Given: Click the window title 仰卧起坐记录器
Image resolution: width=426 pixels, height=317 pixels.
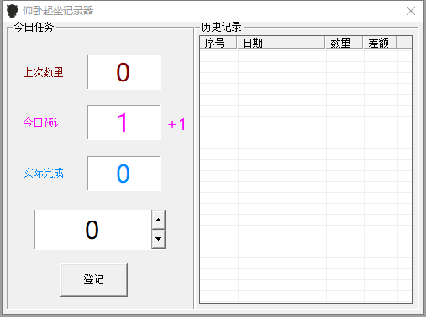Looking at the screenshot, I should click(58, 11).
